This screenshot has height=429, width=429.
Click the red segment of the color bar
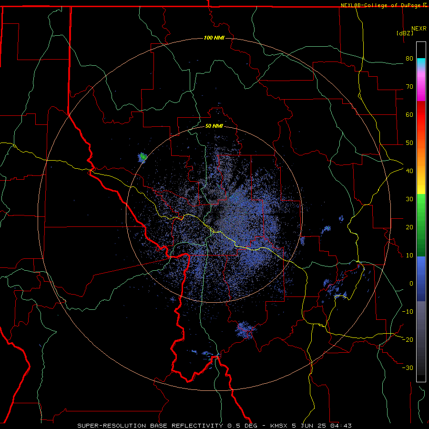[x=421, y=122]
